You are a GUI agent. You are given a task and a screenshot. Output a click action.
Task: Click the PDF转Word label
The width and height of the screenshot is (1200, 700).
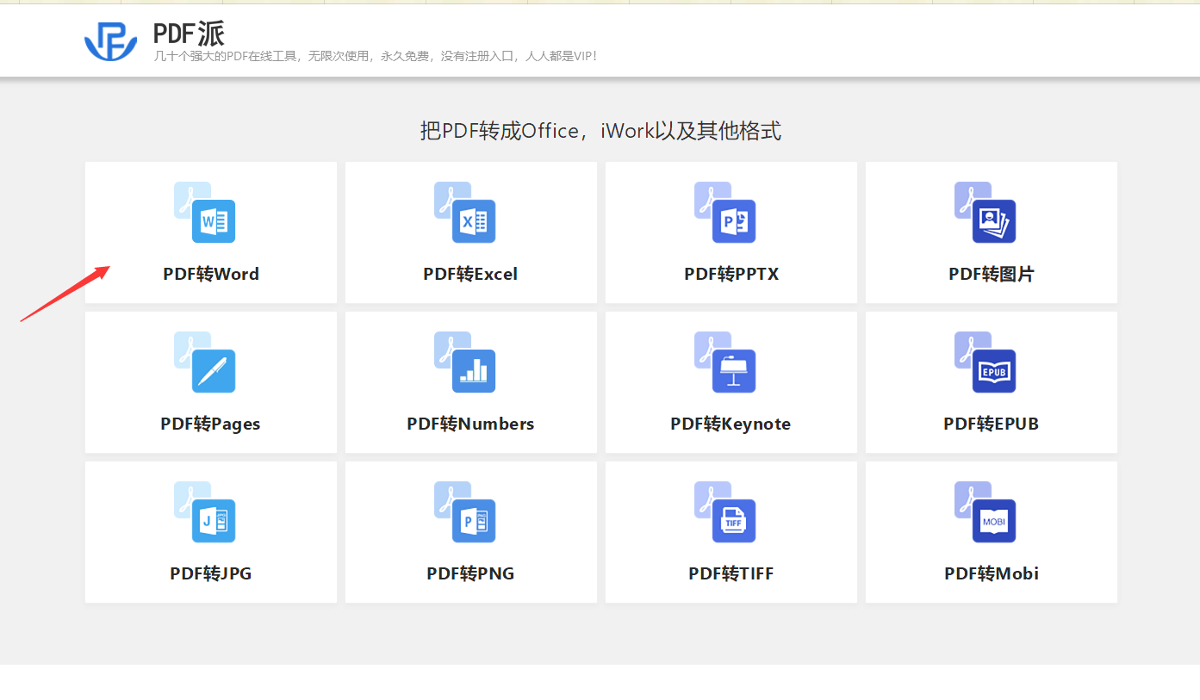(x=211, y=274)
